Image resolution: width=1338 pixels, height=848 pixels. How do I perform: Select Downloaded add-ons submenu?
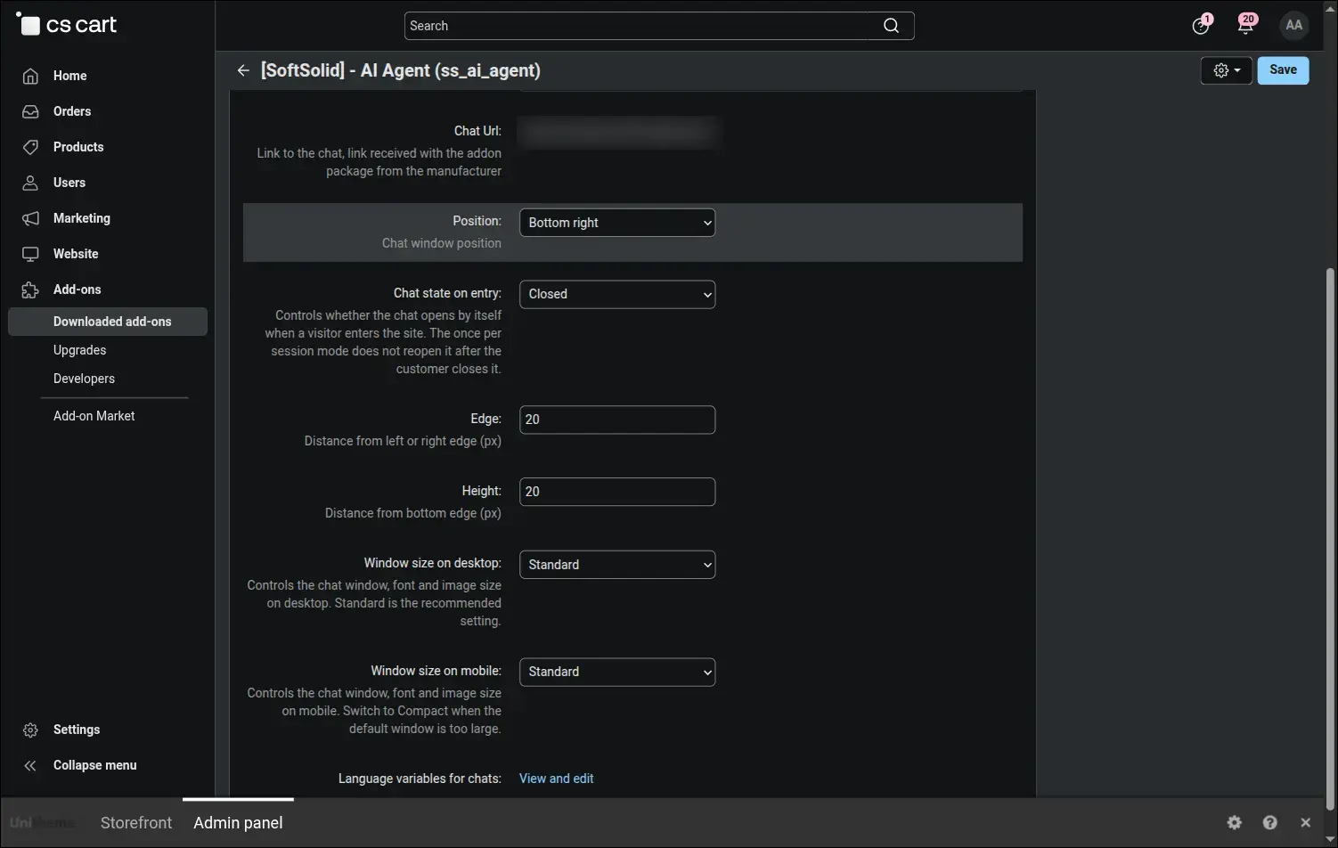(108, 322)
